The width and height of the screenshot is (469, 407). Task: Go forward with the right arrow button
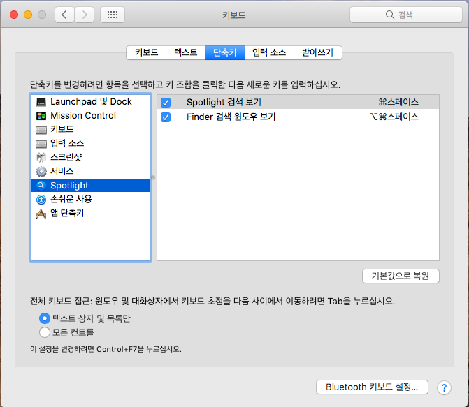[x=85, y=15]
